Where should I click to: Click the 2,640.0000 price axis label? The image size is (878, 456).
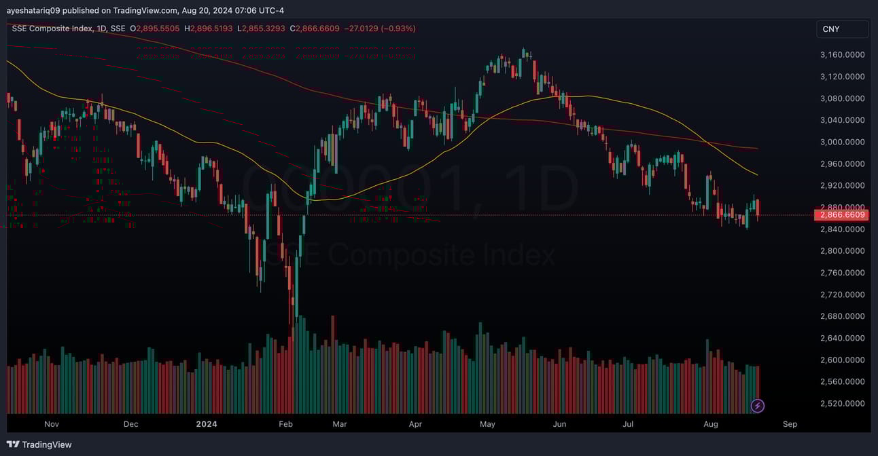[842, 338]
